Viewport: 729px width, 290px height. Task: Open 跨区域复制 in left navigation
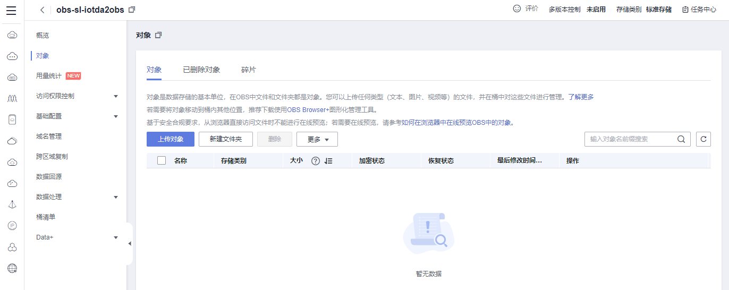click(52, 157)
